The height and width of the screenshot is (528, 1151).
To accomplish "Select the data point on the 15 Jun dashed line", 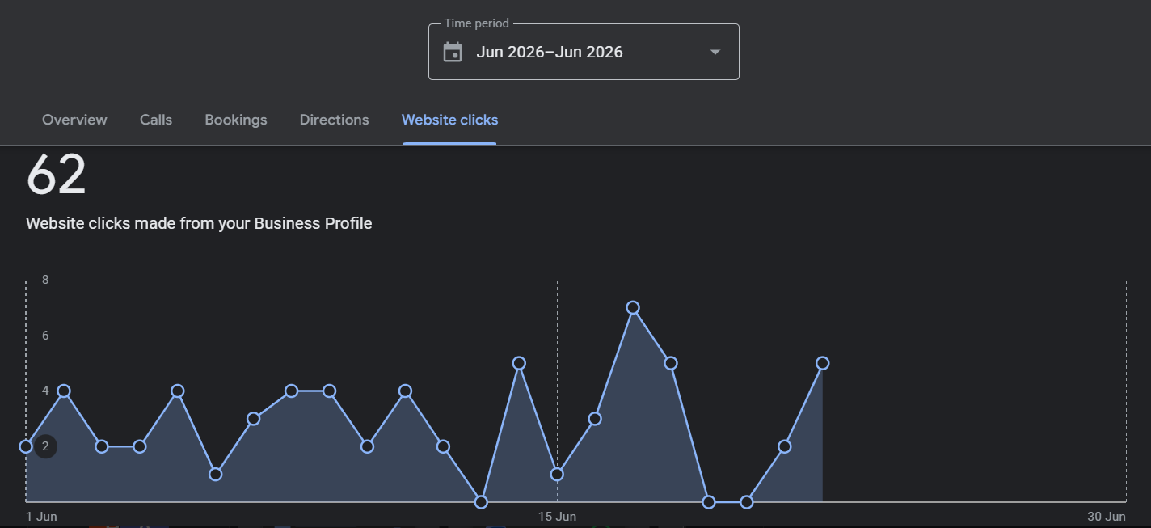I will pyautogui.click(x=557, y=474).
